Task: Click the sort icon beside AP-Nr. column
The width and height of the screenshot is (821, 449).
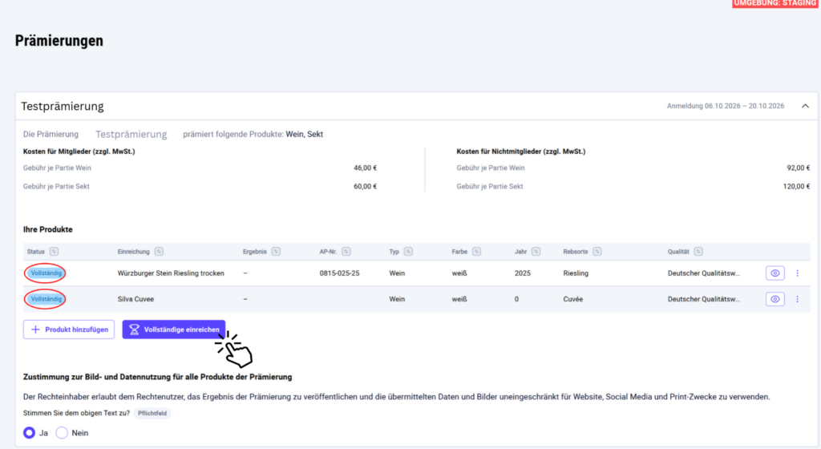Action: (346, 252)
